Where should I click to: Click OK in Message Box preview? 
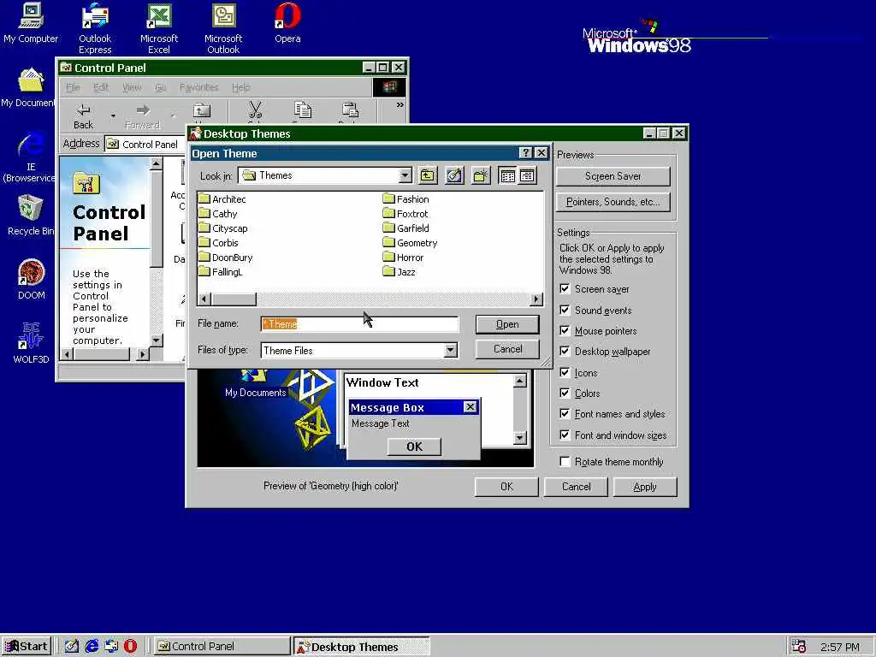tap(414, 447)
